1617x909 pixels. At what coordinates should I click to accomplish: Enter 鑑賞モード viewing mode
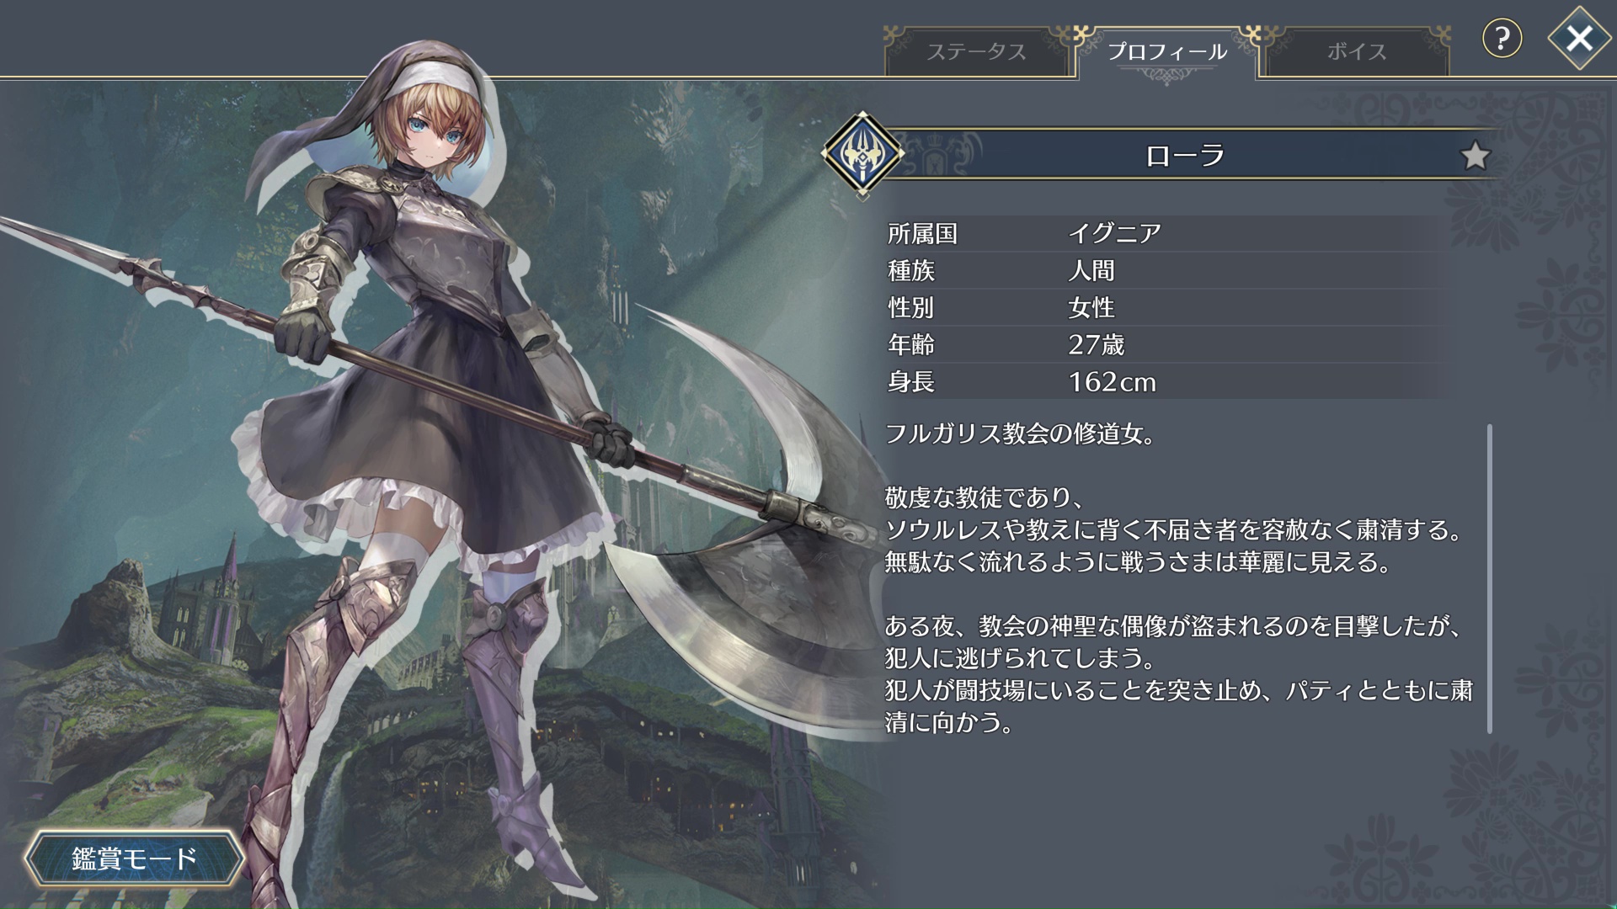pos(135,858)
